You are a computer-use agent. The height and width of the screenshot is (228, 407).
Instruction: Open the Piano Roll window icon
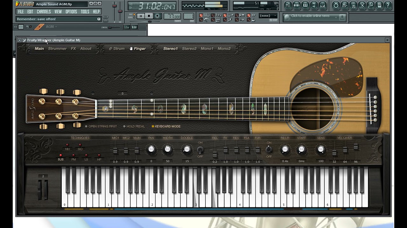point(305,5)
